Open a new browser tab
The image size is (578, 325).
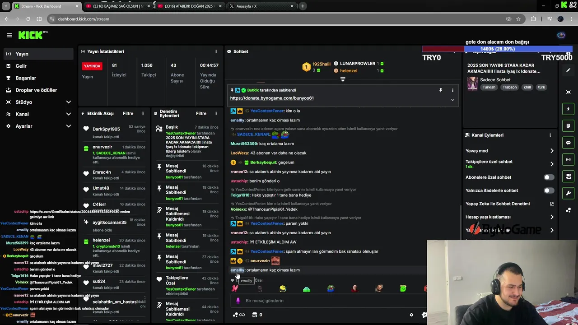[303, 6]
